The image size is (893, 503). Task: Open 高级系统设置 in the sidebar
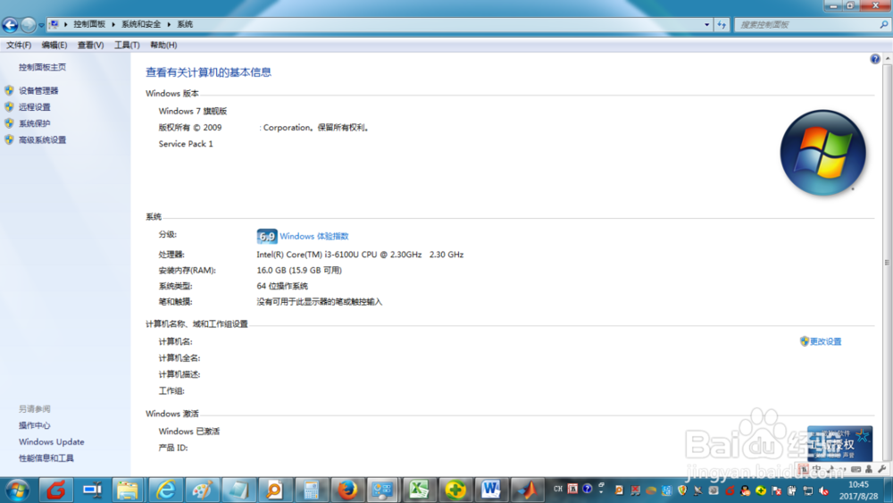click(x=42, y=140)
